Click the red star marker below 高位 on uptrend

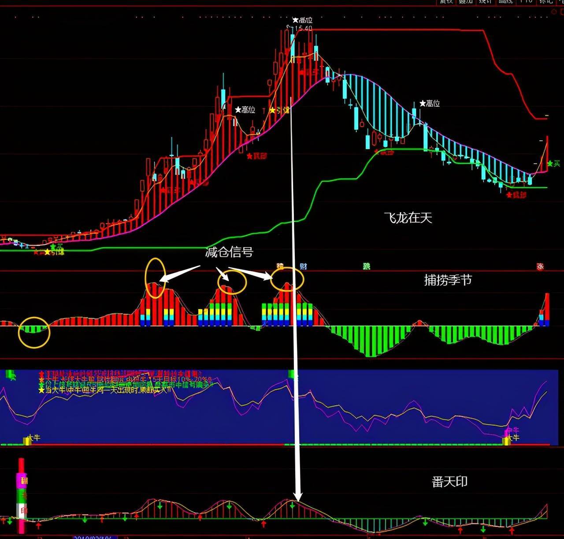pyautogui.click(x=256, y=156)
